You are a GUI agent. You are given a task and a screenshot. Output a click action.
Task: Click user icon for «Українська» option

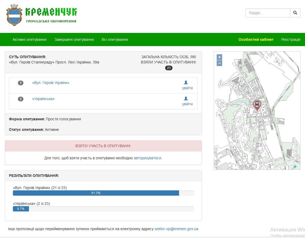tap(186, 98)
